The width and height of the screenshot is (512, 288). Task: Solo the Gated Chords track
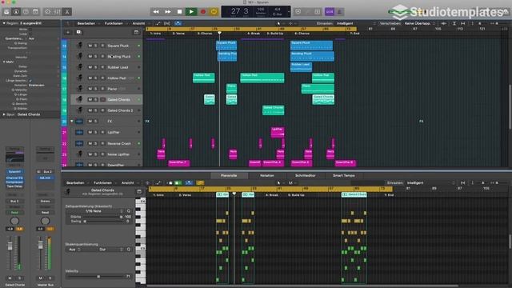tap(96, 99)
